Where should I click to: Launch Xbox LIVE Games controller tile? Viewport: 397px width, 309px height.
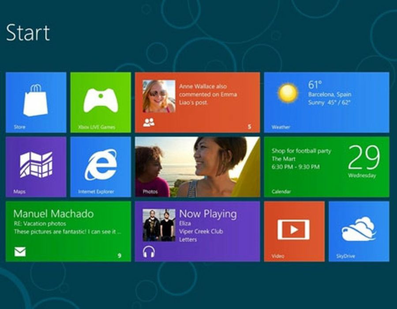point(101,102)
